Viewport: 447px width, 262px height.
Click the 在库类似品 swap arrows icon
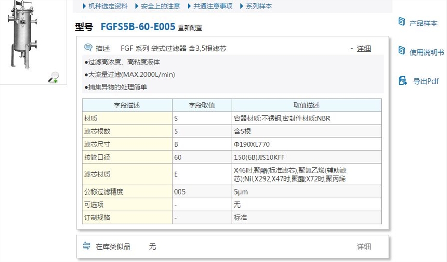coord(87,245)
